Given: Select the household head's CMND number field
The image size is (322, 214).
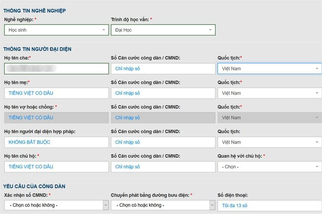Looking at the screenshot, I should (x=163, y=167).
